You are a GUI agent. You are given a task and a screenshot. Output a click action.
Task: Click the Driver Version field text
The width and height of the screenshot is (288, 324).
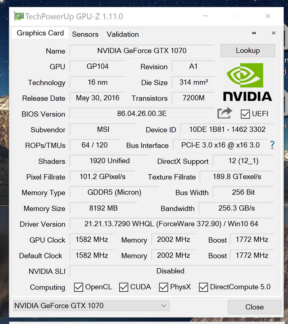pos(171,224)
